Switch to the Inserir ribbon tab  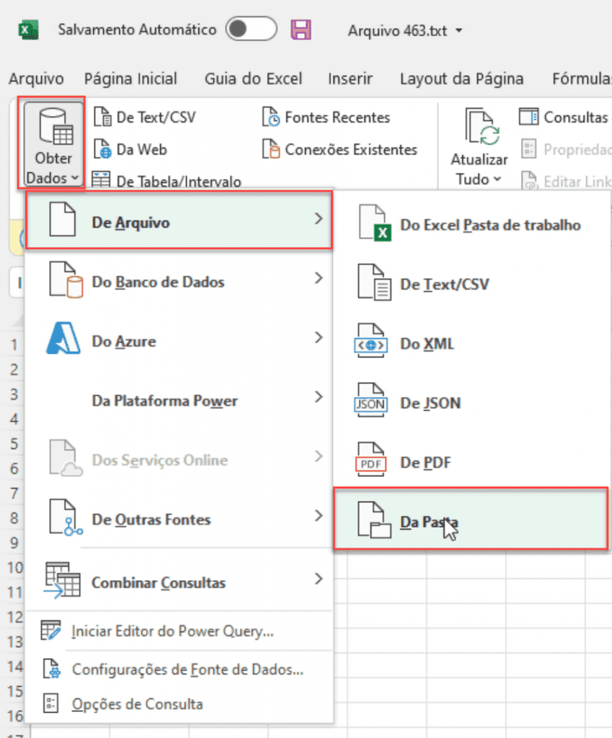point(350,79)
